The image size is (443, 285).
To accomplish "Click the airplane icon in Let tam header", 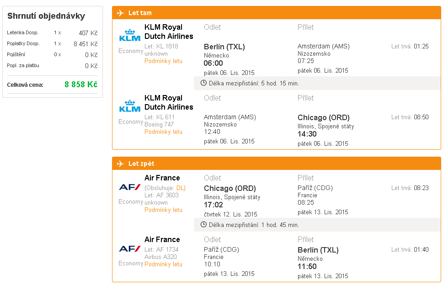I will pos(121,13).
